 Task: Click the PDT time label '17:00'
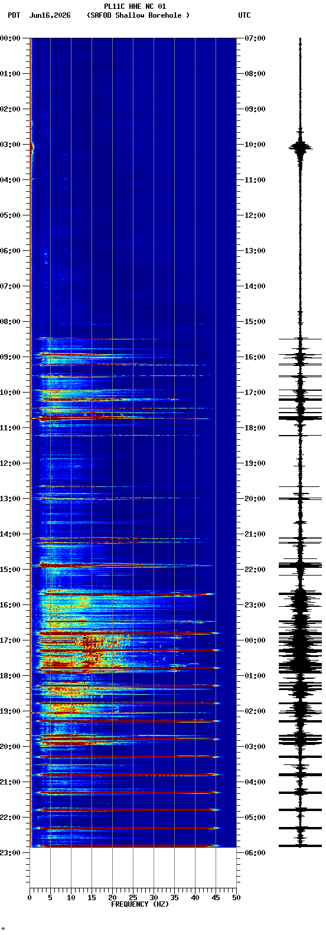click(10, 640)
